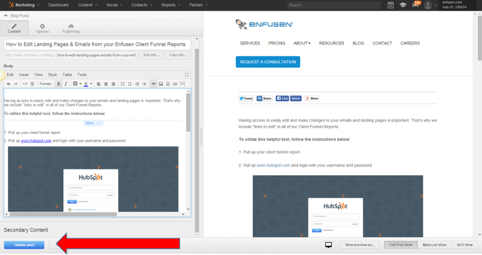Insert an image using toolbar icon

click(161, 84)
